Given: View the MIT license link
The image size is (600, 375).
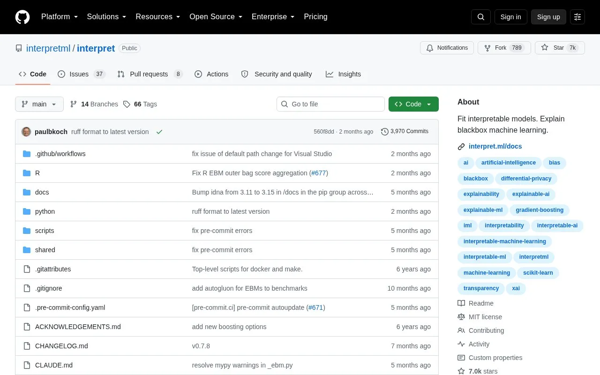Looking at the screenshot, I should (480, 317).
